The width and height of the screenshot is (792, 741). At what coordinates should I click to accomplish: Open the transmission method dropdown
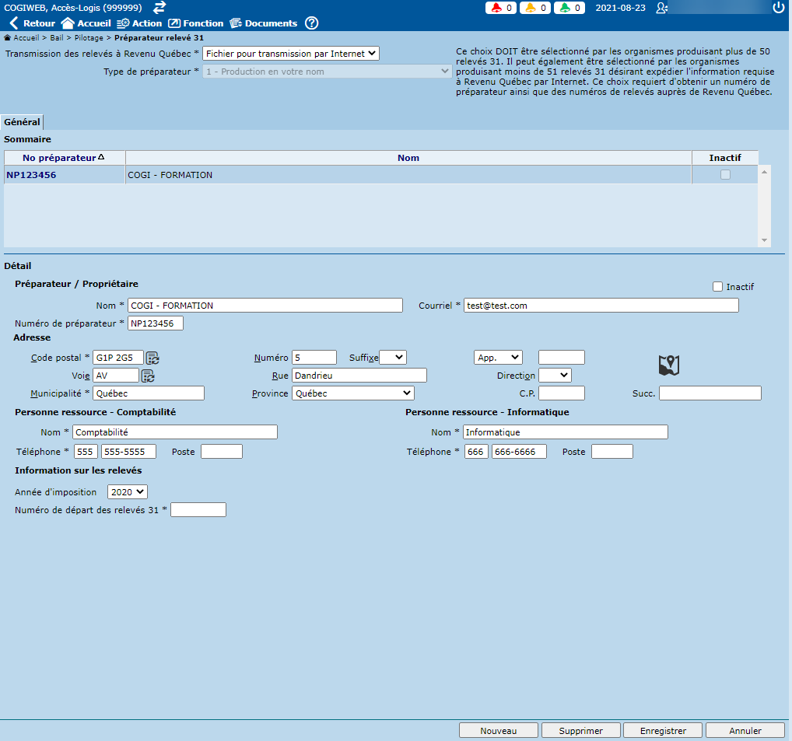click(290, 54)
